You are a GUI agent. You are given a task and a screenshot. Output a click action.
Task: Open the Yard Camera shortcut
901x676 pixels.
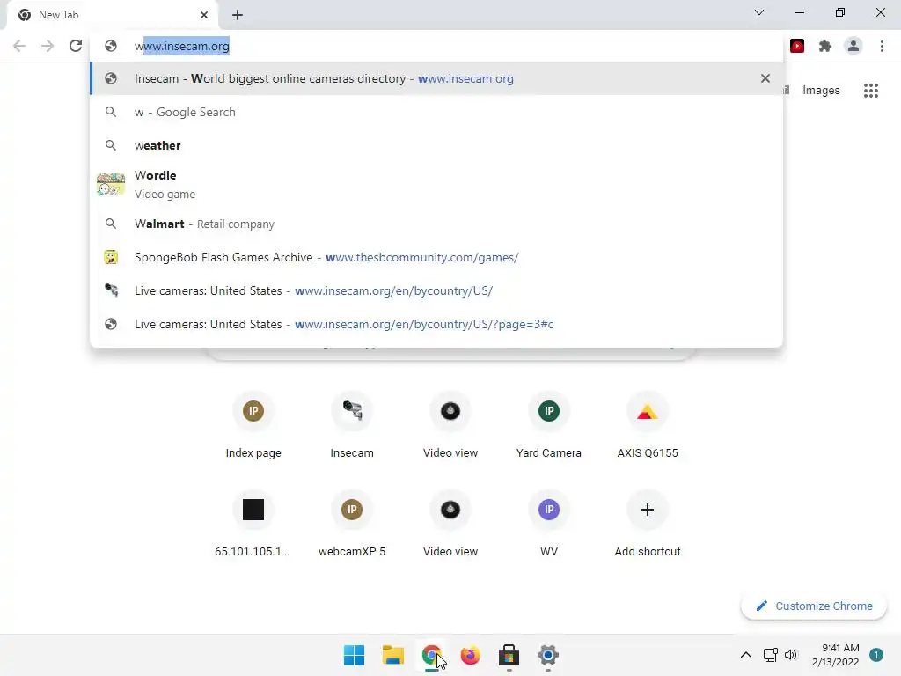tap(549, 425)
